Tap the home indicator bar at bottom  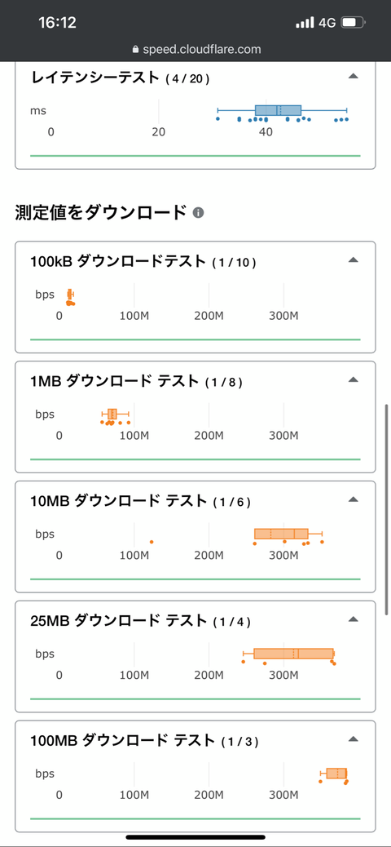click(x=195, y=837)
